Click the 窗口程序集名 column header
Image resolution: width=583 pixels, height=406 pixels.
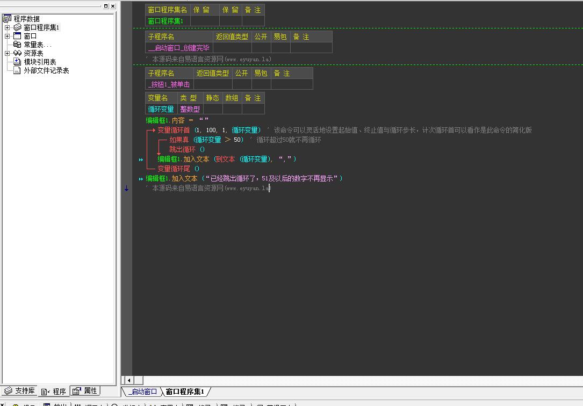click(168, 10)
